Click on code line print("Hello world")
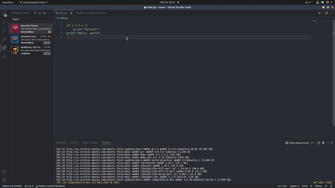 click(84, 33)
